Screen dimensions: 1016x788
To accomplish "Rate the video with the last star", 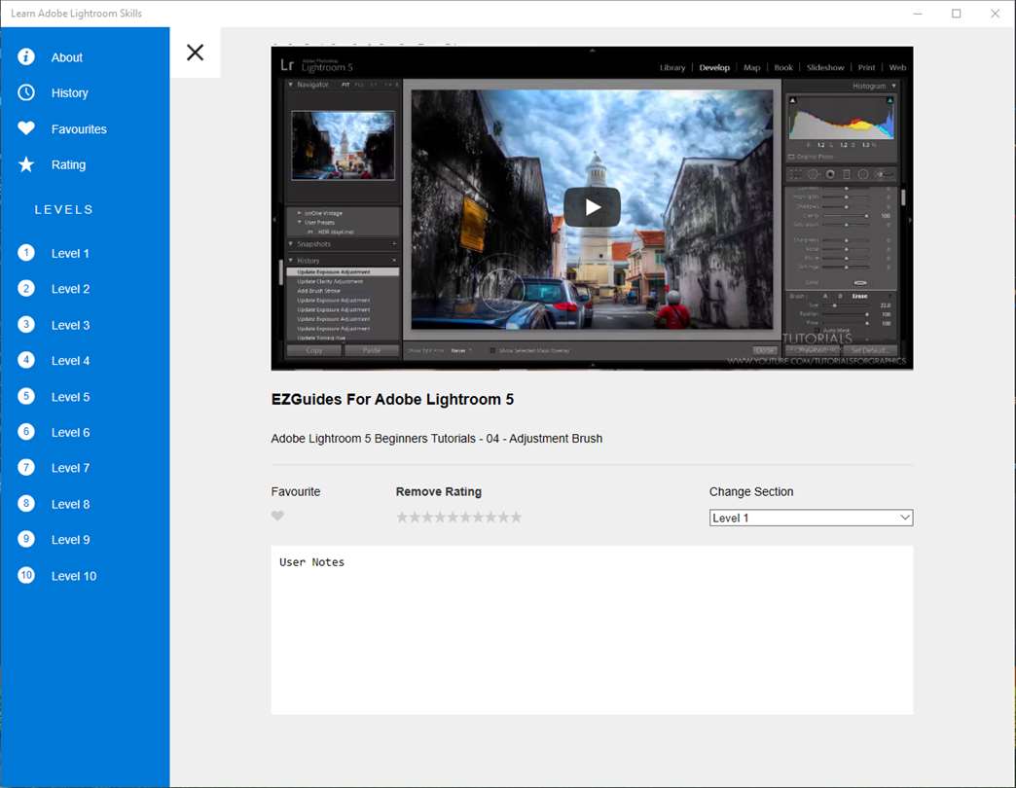I will pyautogui.click(x=516, y=518).
